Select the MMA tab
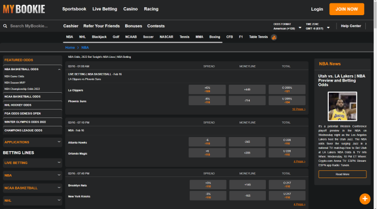 pyautogui.click(x=199, y=37)
